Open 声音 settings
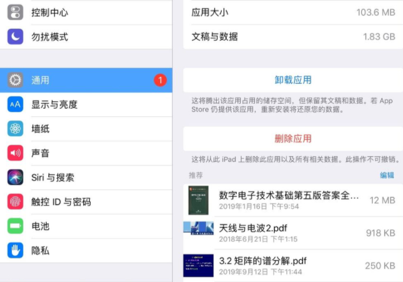The width and height of the screenshot is (403, 282). click(86, 153)
